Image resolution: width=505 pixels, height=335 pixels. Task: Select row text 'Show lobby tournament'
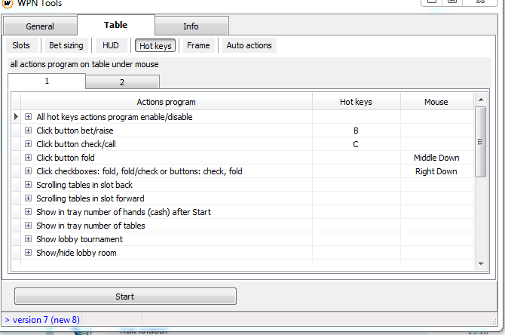pos(80,239)
